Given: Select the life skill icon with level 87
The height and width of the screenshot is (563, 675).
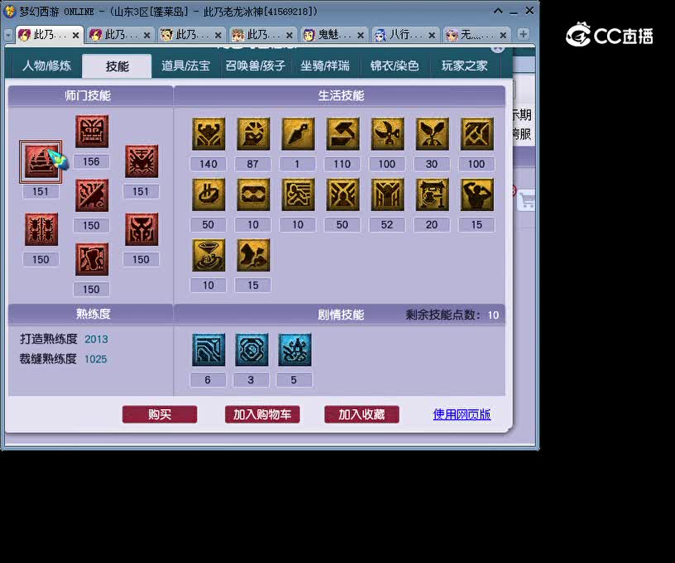Looking at the screenshot, I should pyautogui.click(x=253, y=134).
